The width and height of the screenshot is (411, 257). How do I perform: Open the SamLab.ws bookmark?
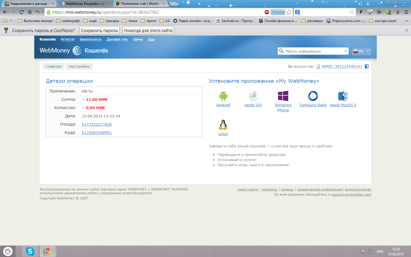pyautogui.click(x=235, y=21)
